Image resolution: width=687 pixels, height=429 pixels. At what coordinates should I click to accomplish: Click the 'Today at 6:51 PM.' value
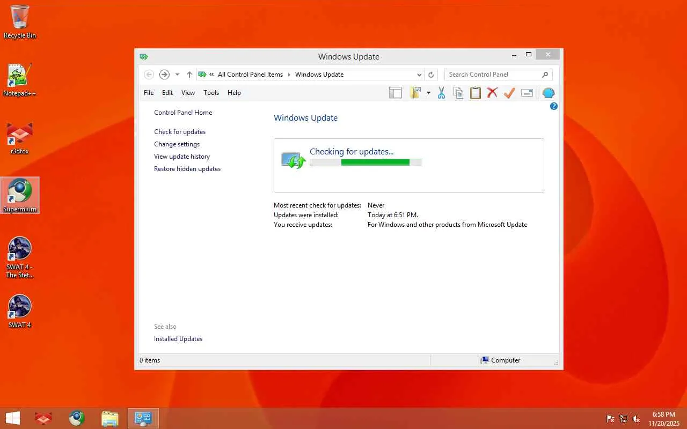(x=393, y=215)
